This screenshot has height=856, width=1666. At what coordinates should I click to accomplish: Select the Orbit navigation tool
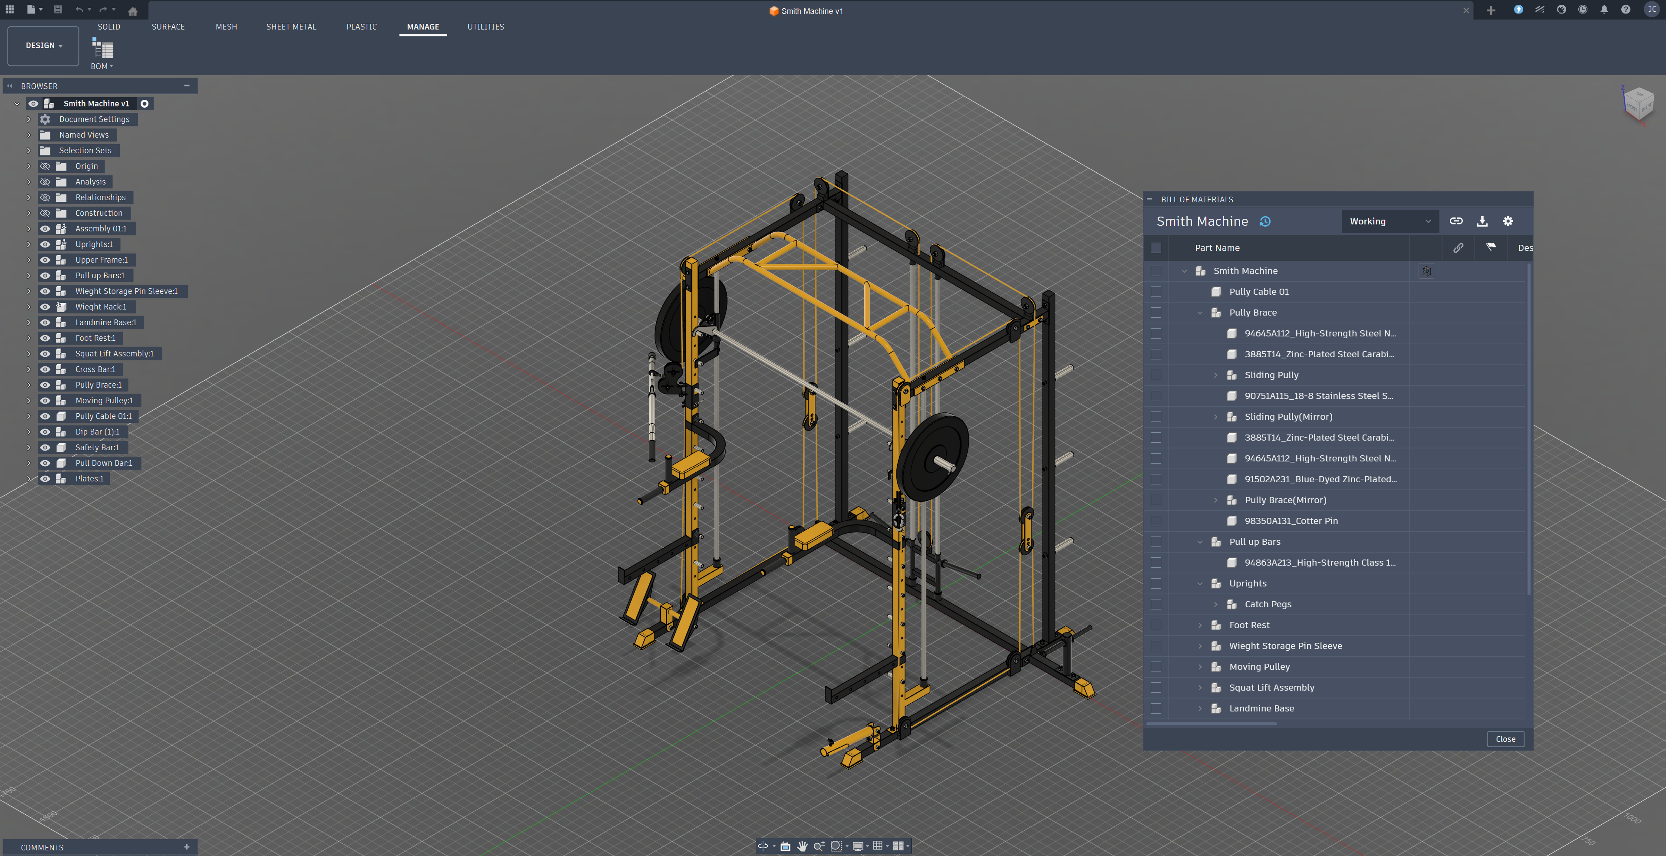pos(763,846)
